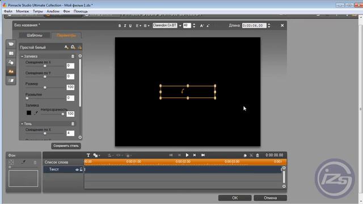Toggle italic text formatting
This screenshot has width=363, height=204.
[125, 25]
